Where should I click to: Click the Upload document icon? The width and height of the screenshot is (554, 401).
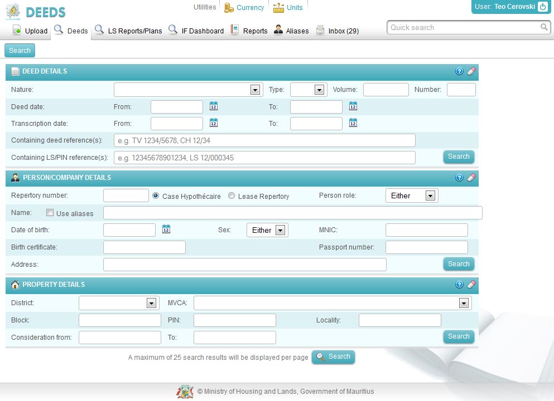click(17, 30)
